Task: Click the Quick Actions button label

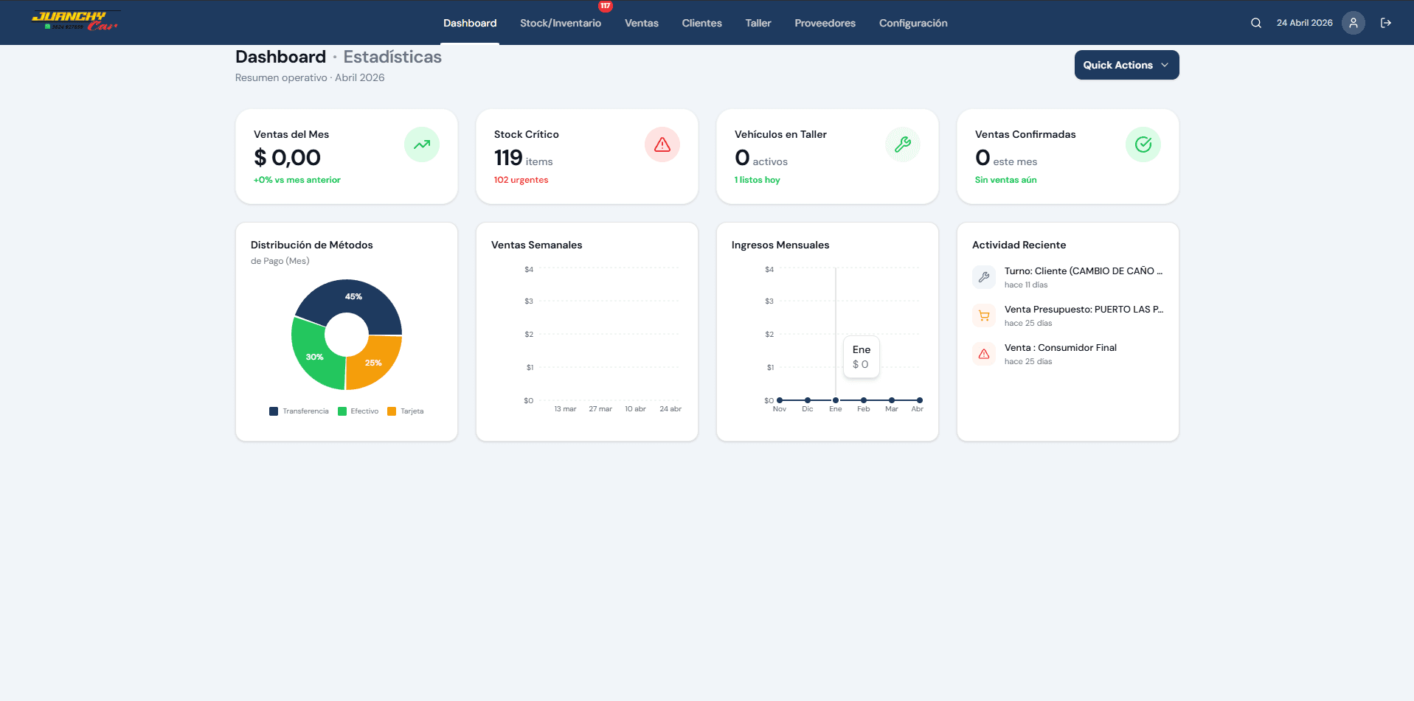Action: pyautogui.click(x=1117, y=65)
